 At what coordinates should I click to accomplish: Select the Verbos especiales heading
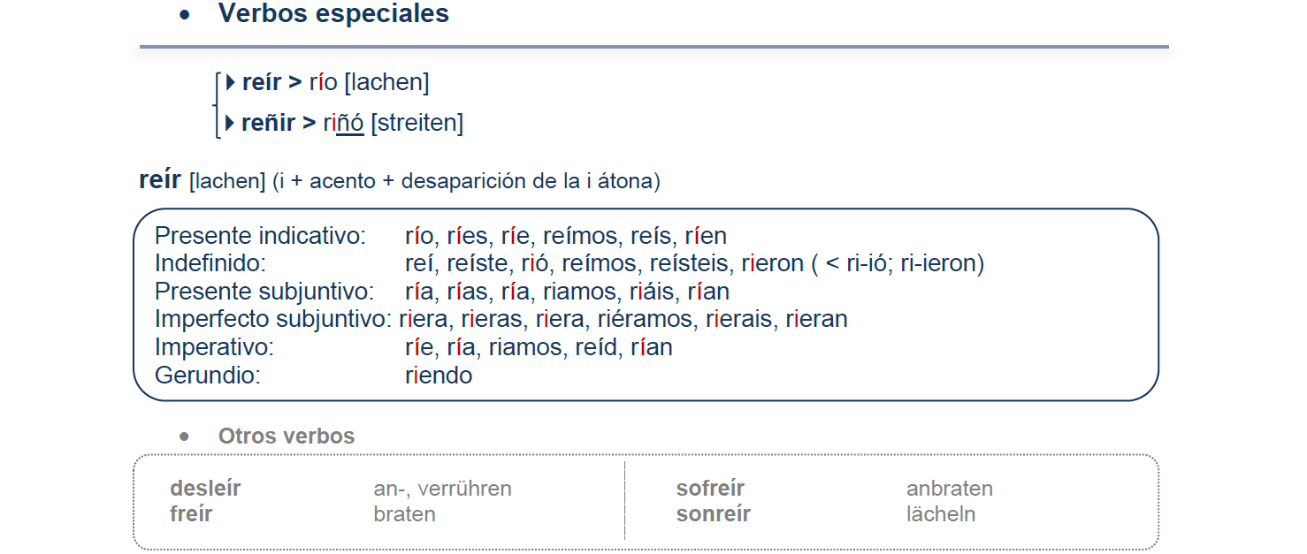point(333,14)
